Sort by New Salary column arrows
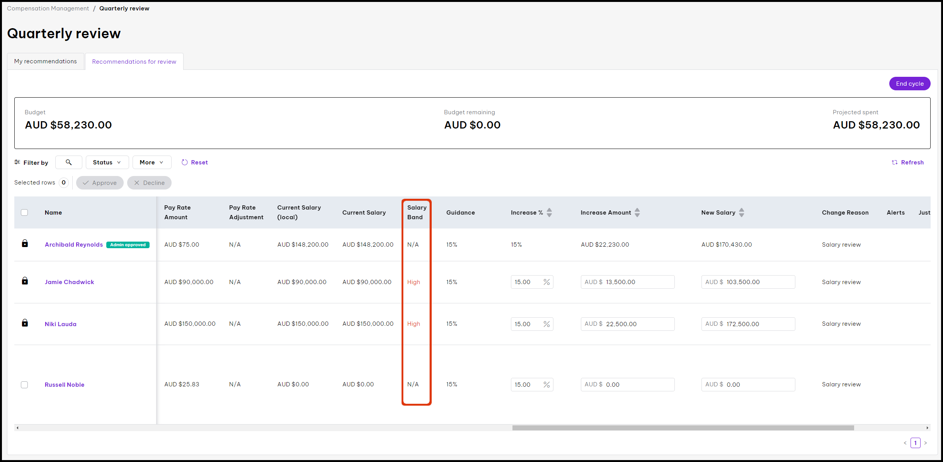This screenshot has width=943, height=462. pos(741,213)
